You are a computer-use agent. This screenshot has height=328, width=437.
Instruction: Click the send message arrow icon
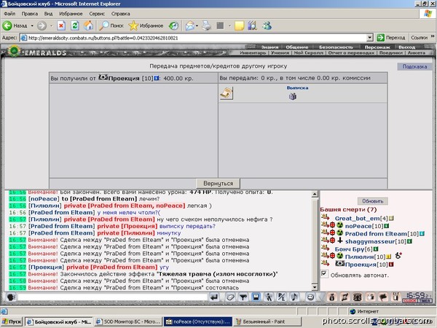pyautogui.click(x=214, y=297)
